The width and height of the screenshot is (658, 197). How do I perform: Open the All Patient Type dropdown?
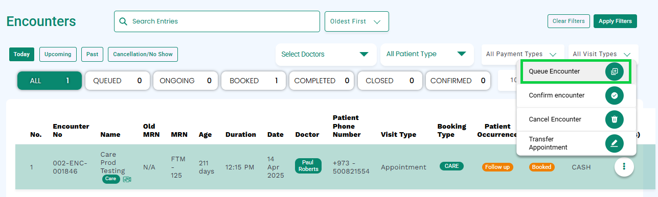[x=426, y=54]
